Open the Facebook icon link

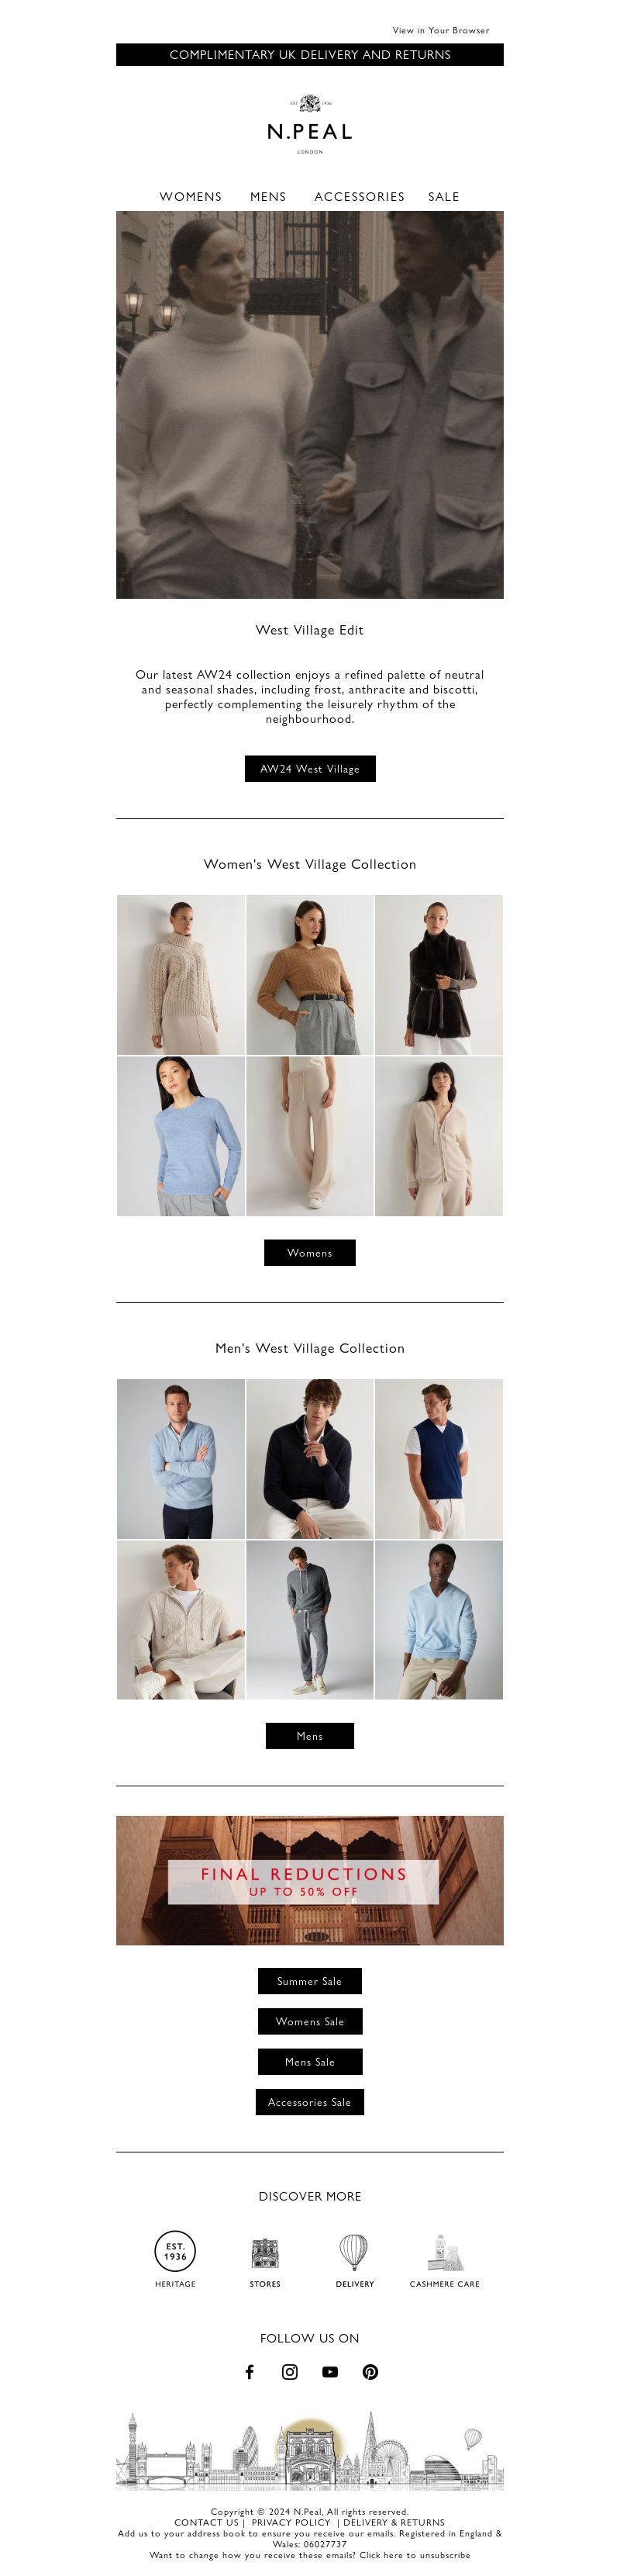tap(250, 2371)
